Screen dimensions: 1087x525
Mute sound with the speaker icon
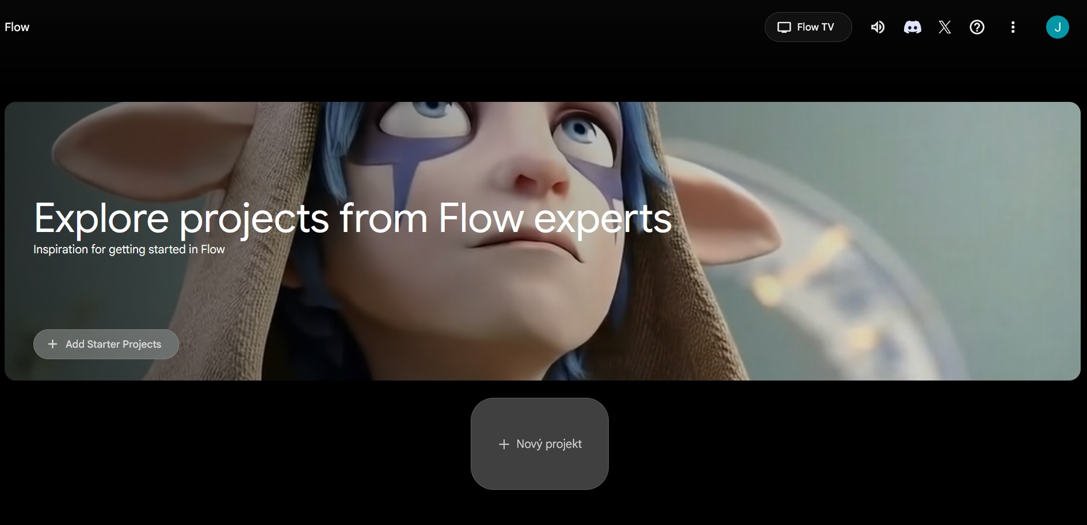878,27
